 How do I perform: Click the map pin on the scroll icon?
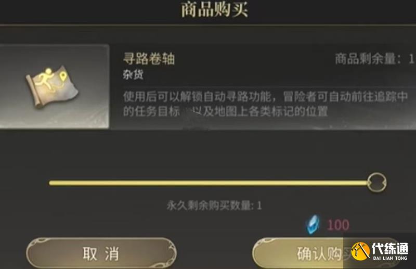[63, 76]
